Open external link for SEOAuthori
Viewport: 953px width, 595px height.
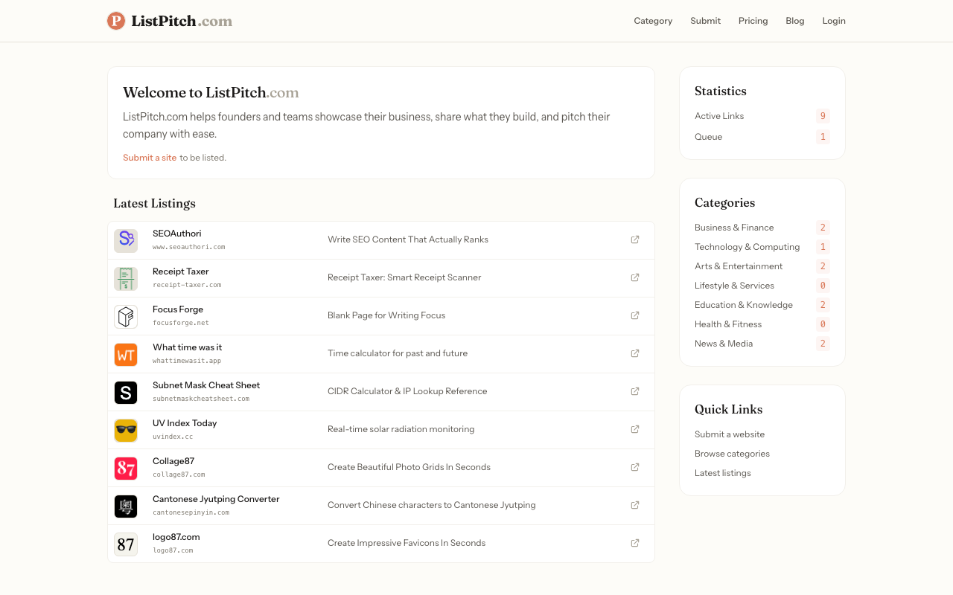tap(635, 239)
